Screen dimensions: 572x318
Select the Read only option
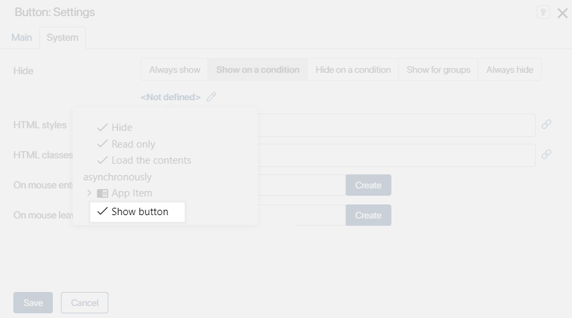point(126,144)
